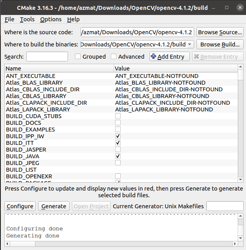Select Atlas_CBLAS_LIBRARY-NOTFOUND value
Image resolution: width=246 pixels, height=250 pixels.
click(162, 96)
